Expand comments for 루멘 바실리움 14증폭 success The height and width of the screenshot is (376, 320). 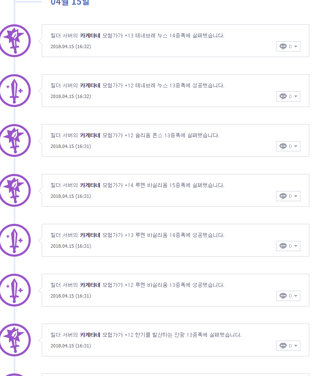(288, 246)
